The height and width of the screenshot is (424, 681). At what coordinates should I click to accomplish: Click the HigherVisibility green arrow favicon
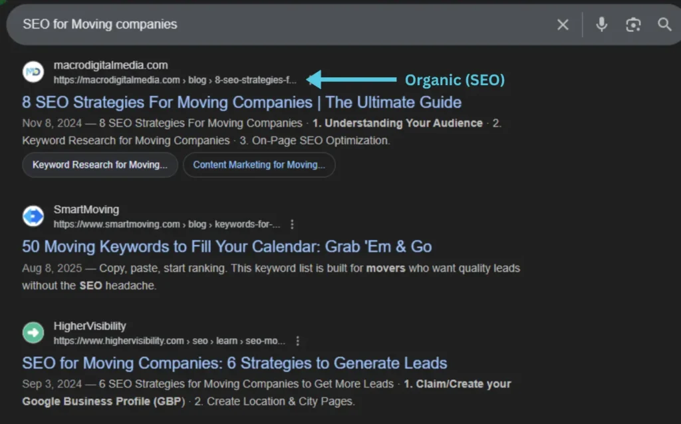pyautogui.click(x=33, y=333)
